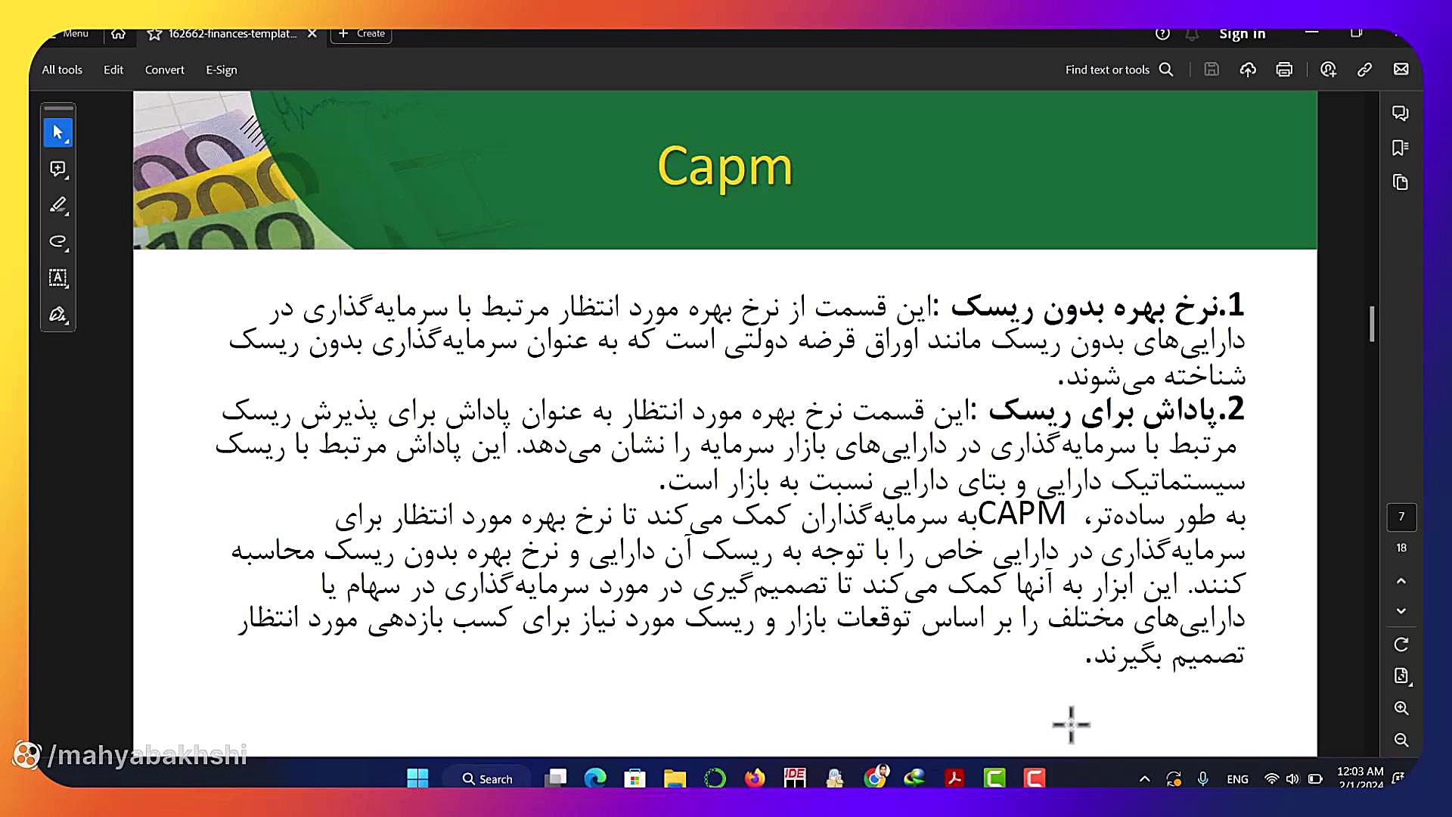The width and height of the screenshot is (1452, 817).
Task: Switch to the 162662-finances-template tab
Action: [232, 33]
